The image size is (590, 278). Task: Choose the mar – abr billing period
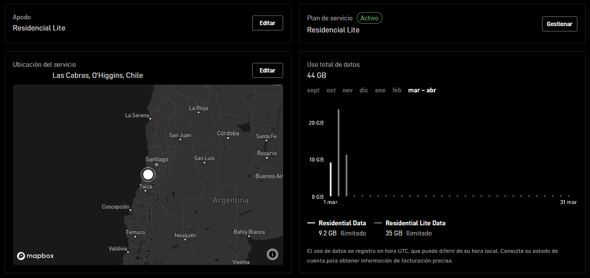click(422, 90)
